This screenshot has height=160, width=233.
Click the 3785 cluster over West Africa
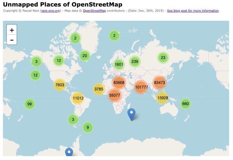pos(99,89)
